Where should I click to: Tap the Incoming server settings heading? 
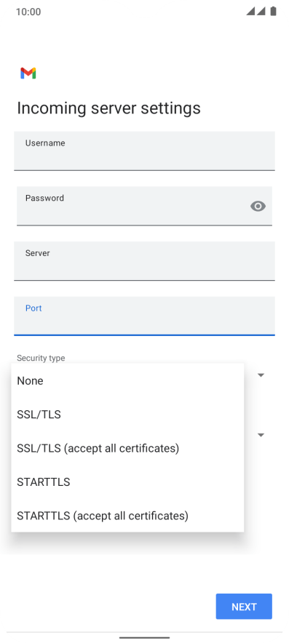pos(108,108)
